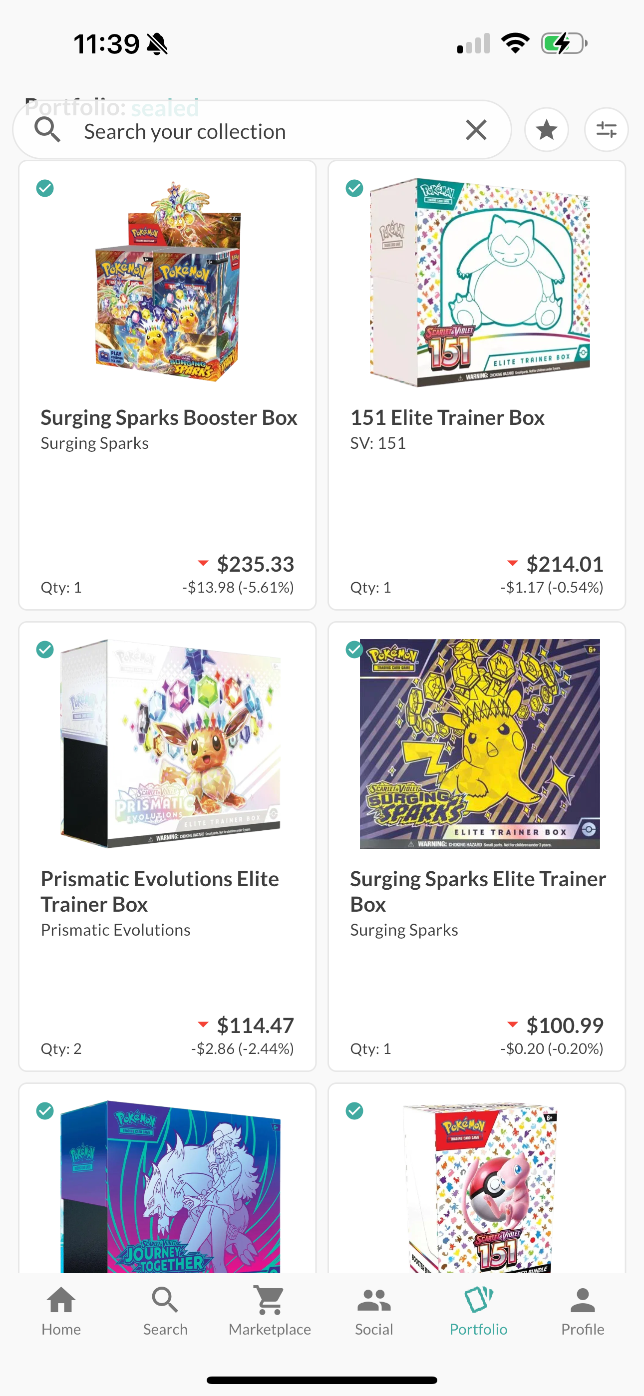Clear the search field with X
644x1396 pixels.
(476, 130)
